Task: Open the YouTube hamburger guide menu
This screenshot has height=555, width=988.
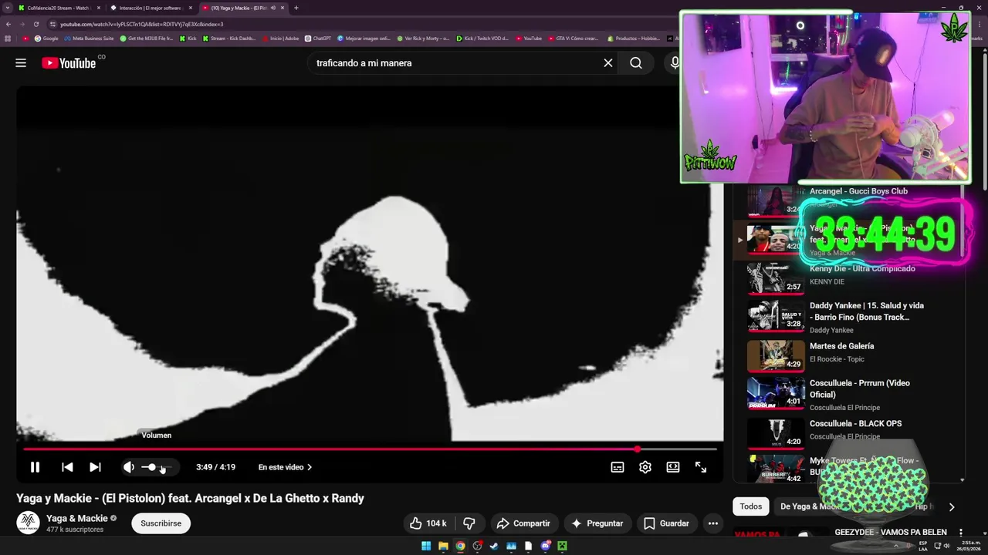Action: pos(21,63)
